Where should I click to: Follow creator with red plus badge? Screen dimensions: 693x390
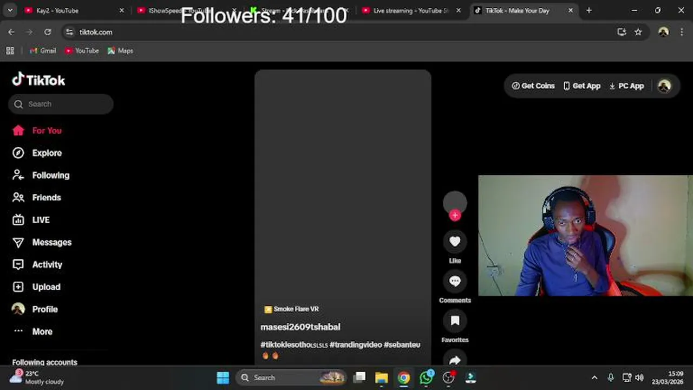(x=455, y=216)
